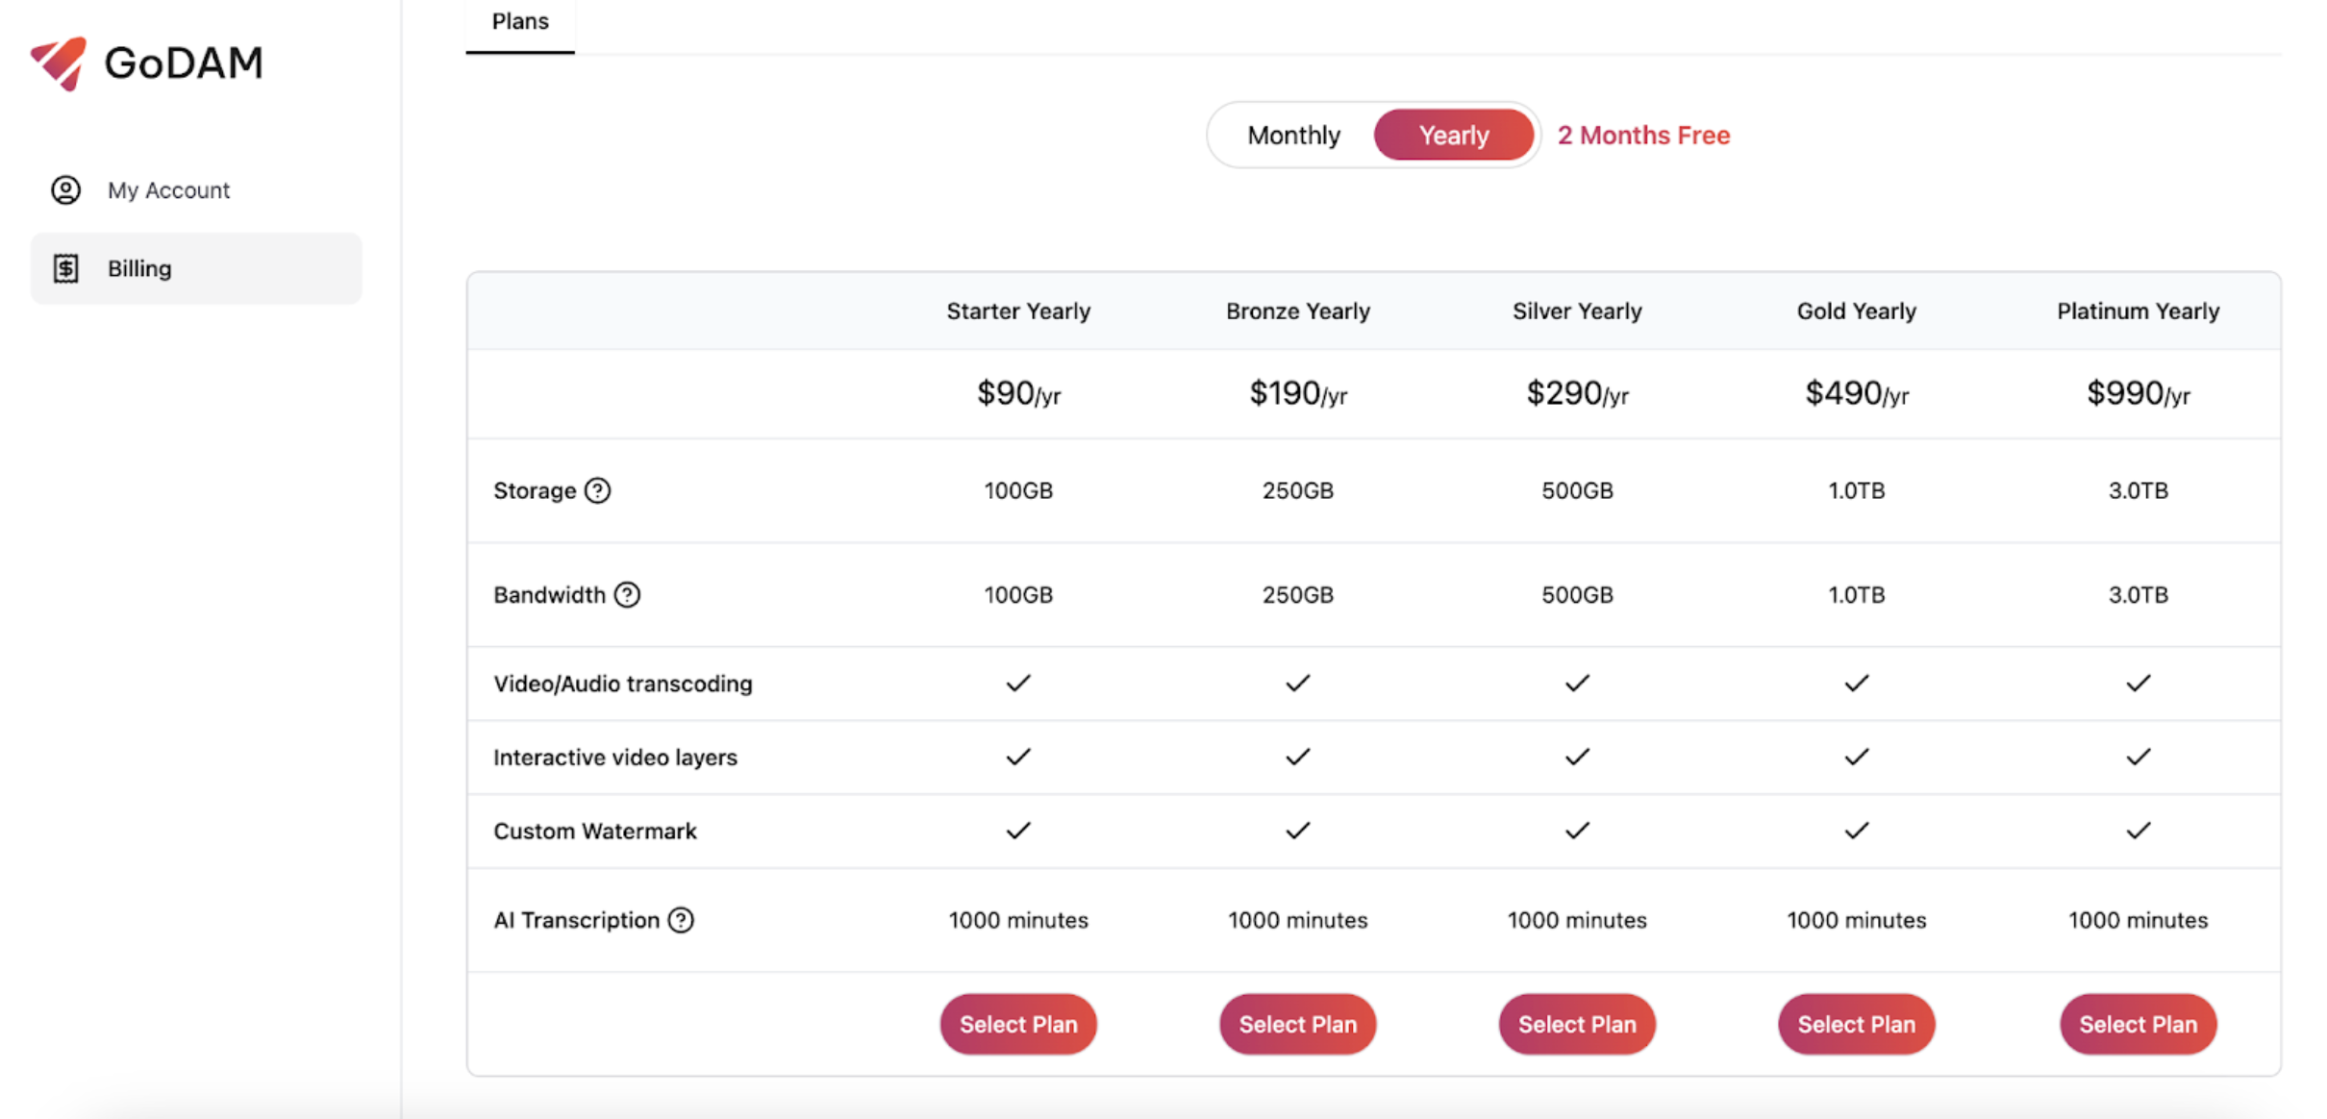2327x1119 pixels.
Task: Select Plan for Silver Yearly
Action: (1577, 1024)
